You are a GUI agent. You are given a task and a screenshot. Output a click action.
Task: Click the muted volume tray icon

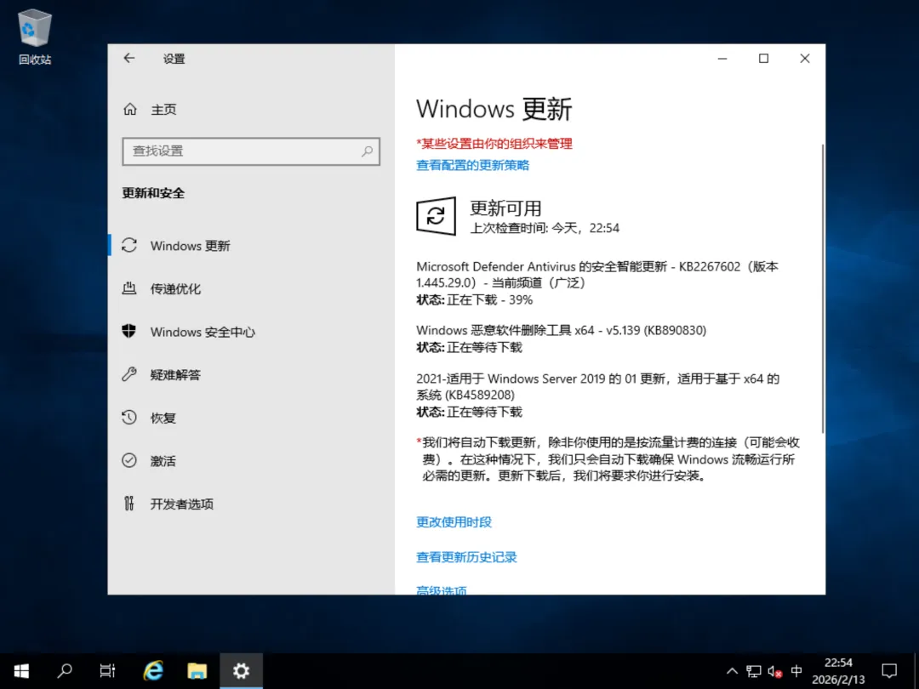point(775,671)
